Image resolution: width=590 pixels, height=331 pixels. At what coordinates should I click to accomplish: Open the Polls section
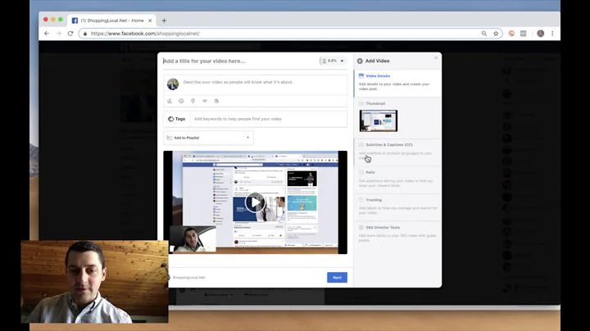click(397, 179)
